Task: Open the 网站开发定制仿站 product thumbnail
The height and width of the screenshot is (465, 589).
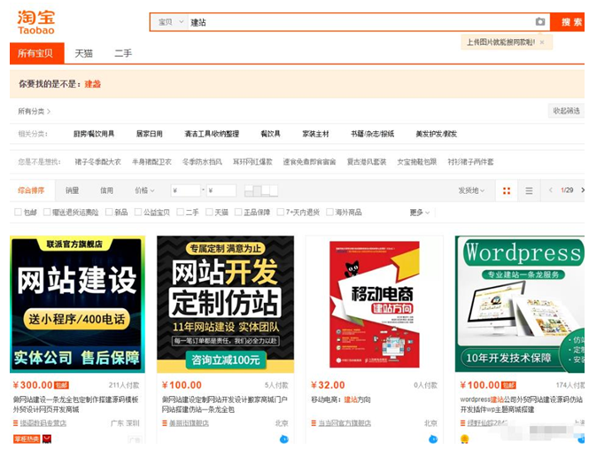Action: (x=225, y=304)
